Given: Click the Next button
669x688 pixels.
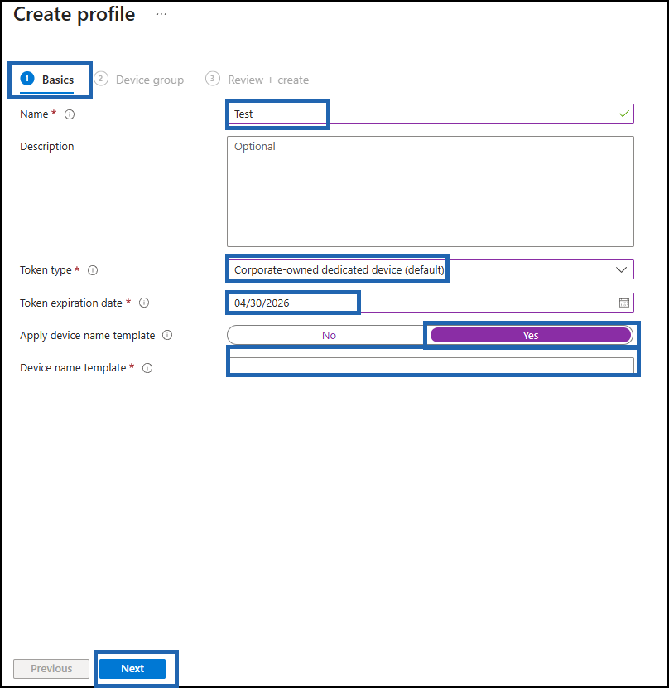Looking at the screenshot, I should coord(132,668).
